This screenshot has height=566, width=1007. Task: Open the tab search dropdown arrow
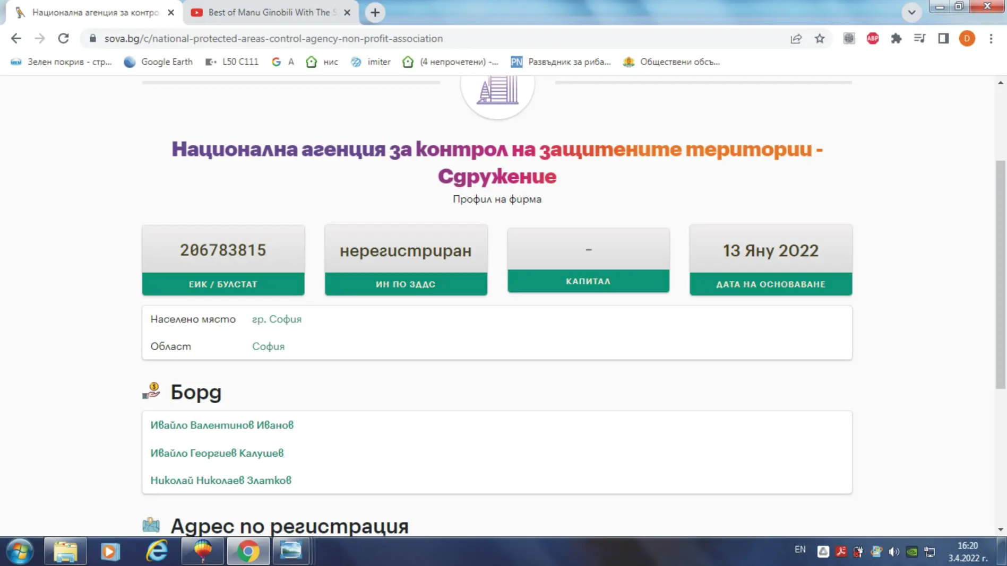(x=911, y=12)
